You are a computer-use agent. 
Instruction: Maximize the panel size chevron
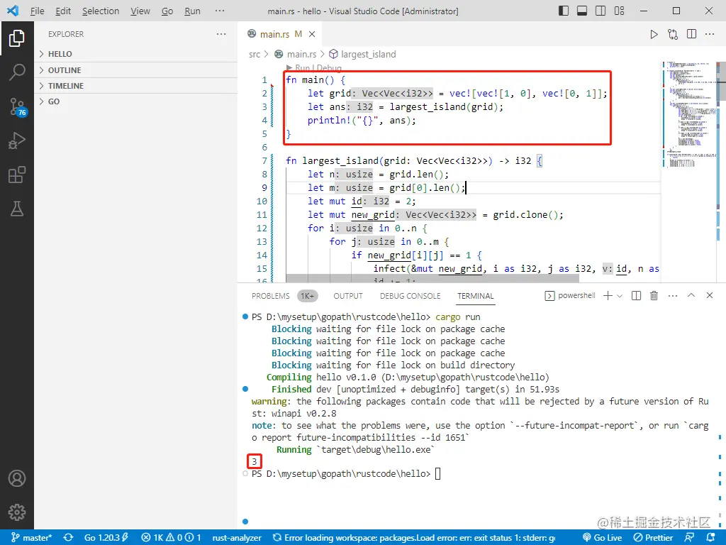(691, 295)
